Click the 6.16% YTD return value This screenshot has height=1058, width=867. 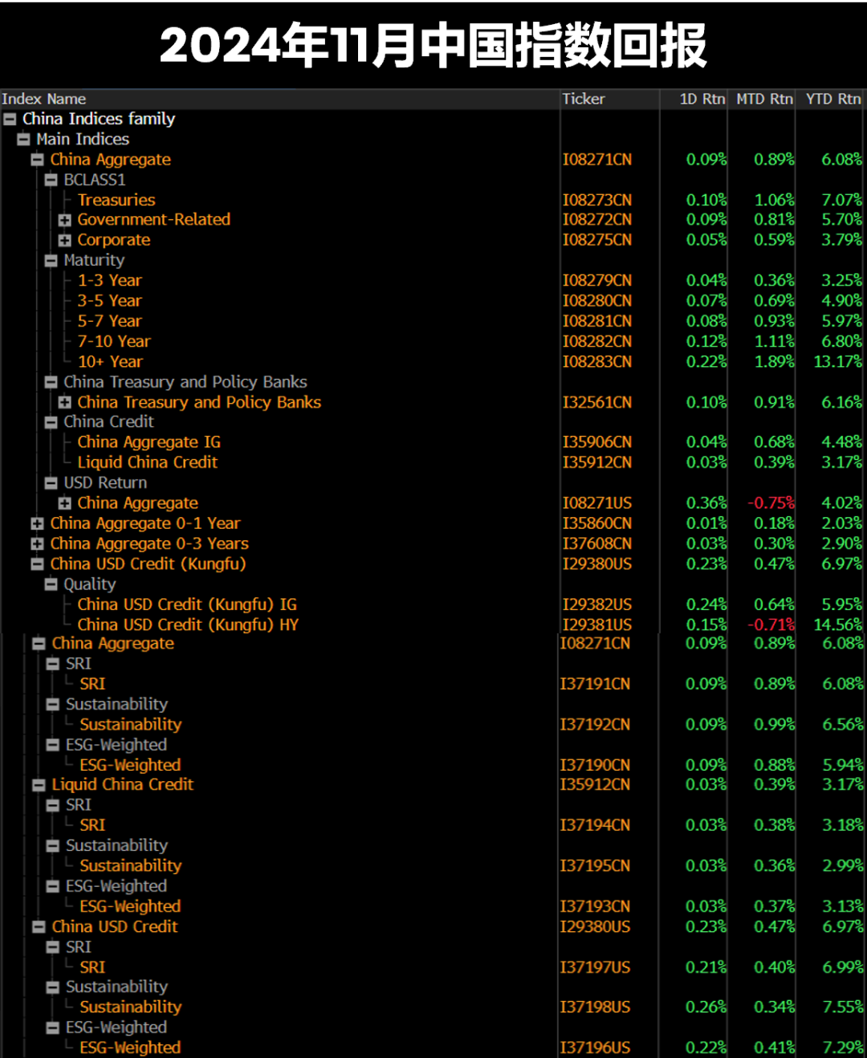point(842,402)
